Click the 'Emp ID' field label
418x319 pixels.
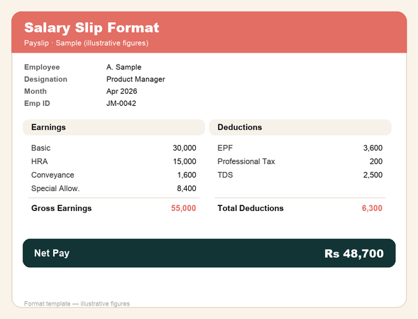click(x=37, y=103)
